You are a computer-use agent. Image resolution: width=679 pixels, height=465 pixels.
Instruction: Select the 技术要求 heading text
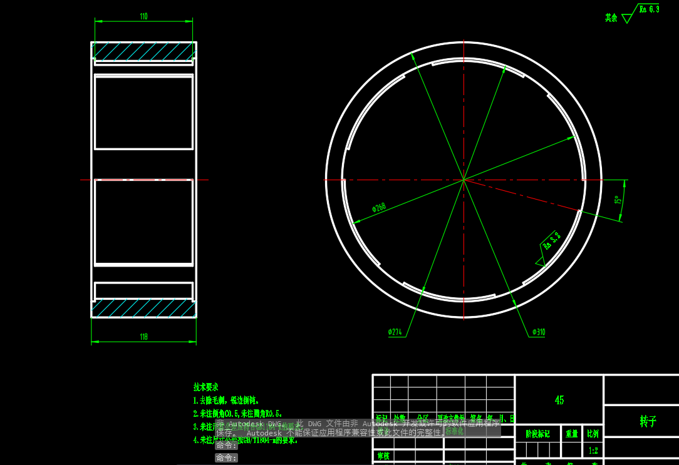[205, 387]
